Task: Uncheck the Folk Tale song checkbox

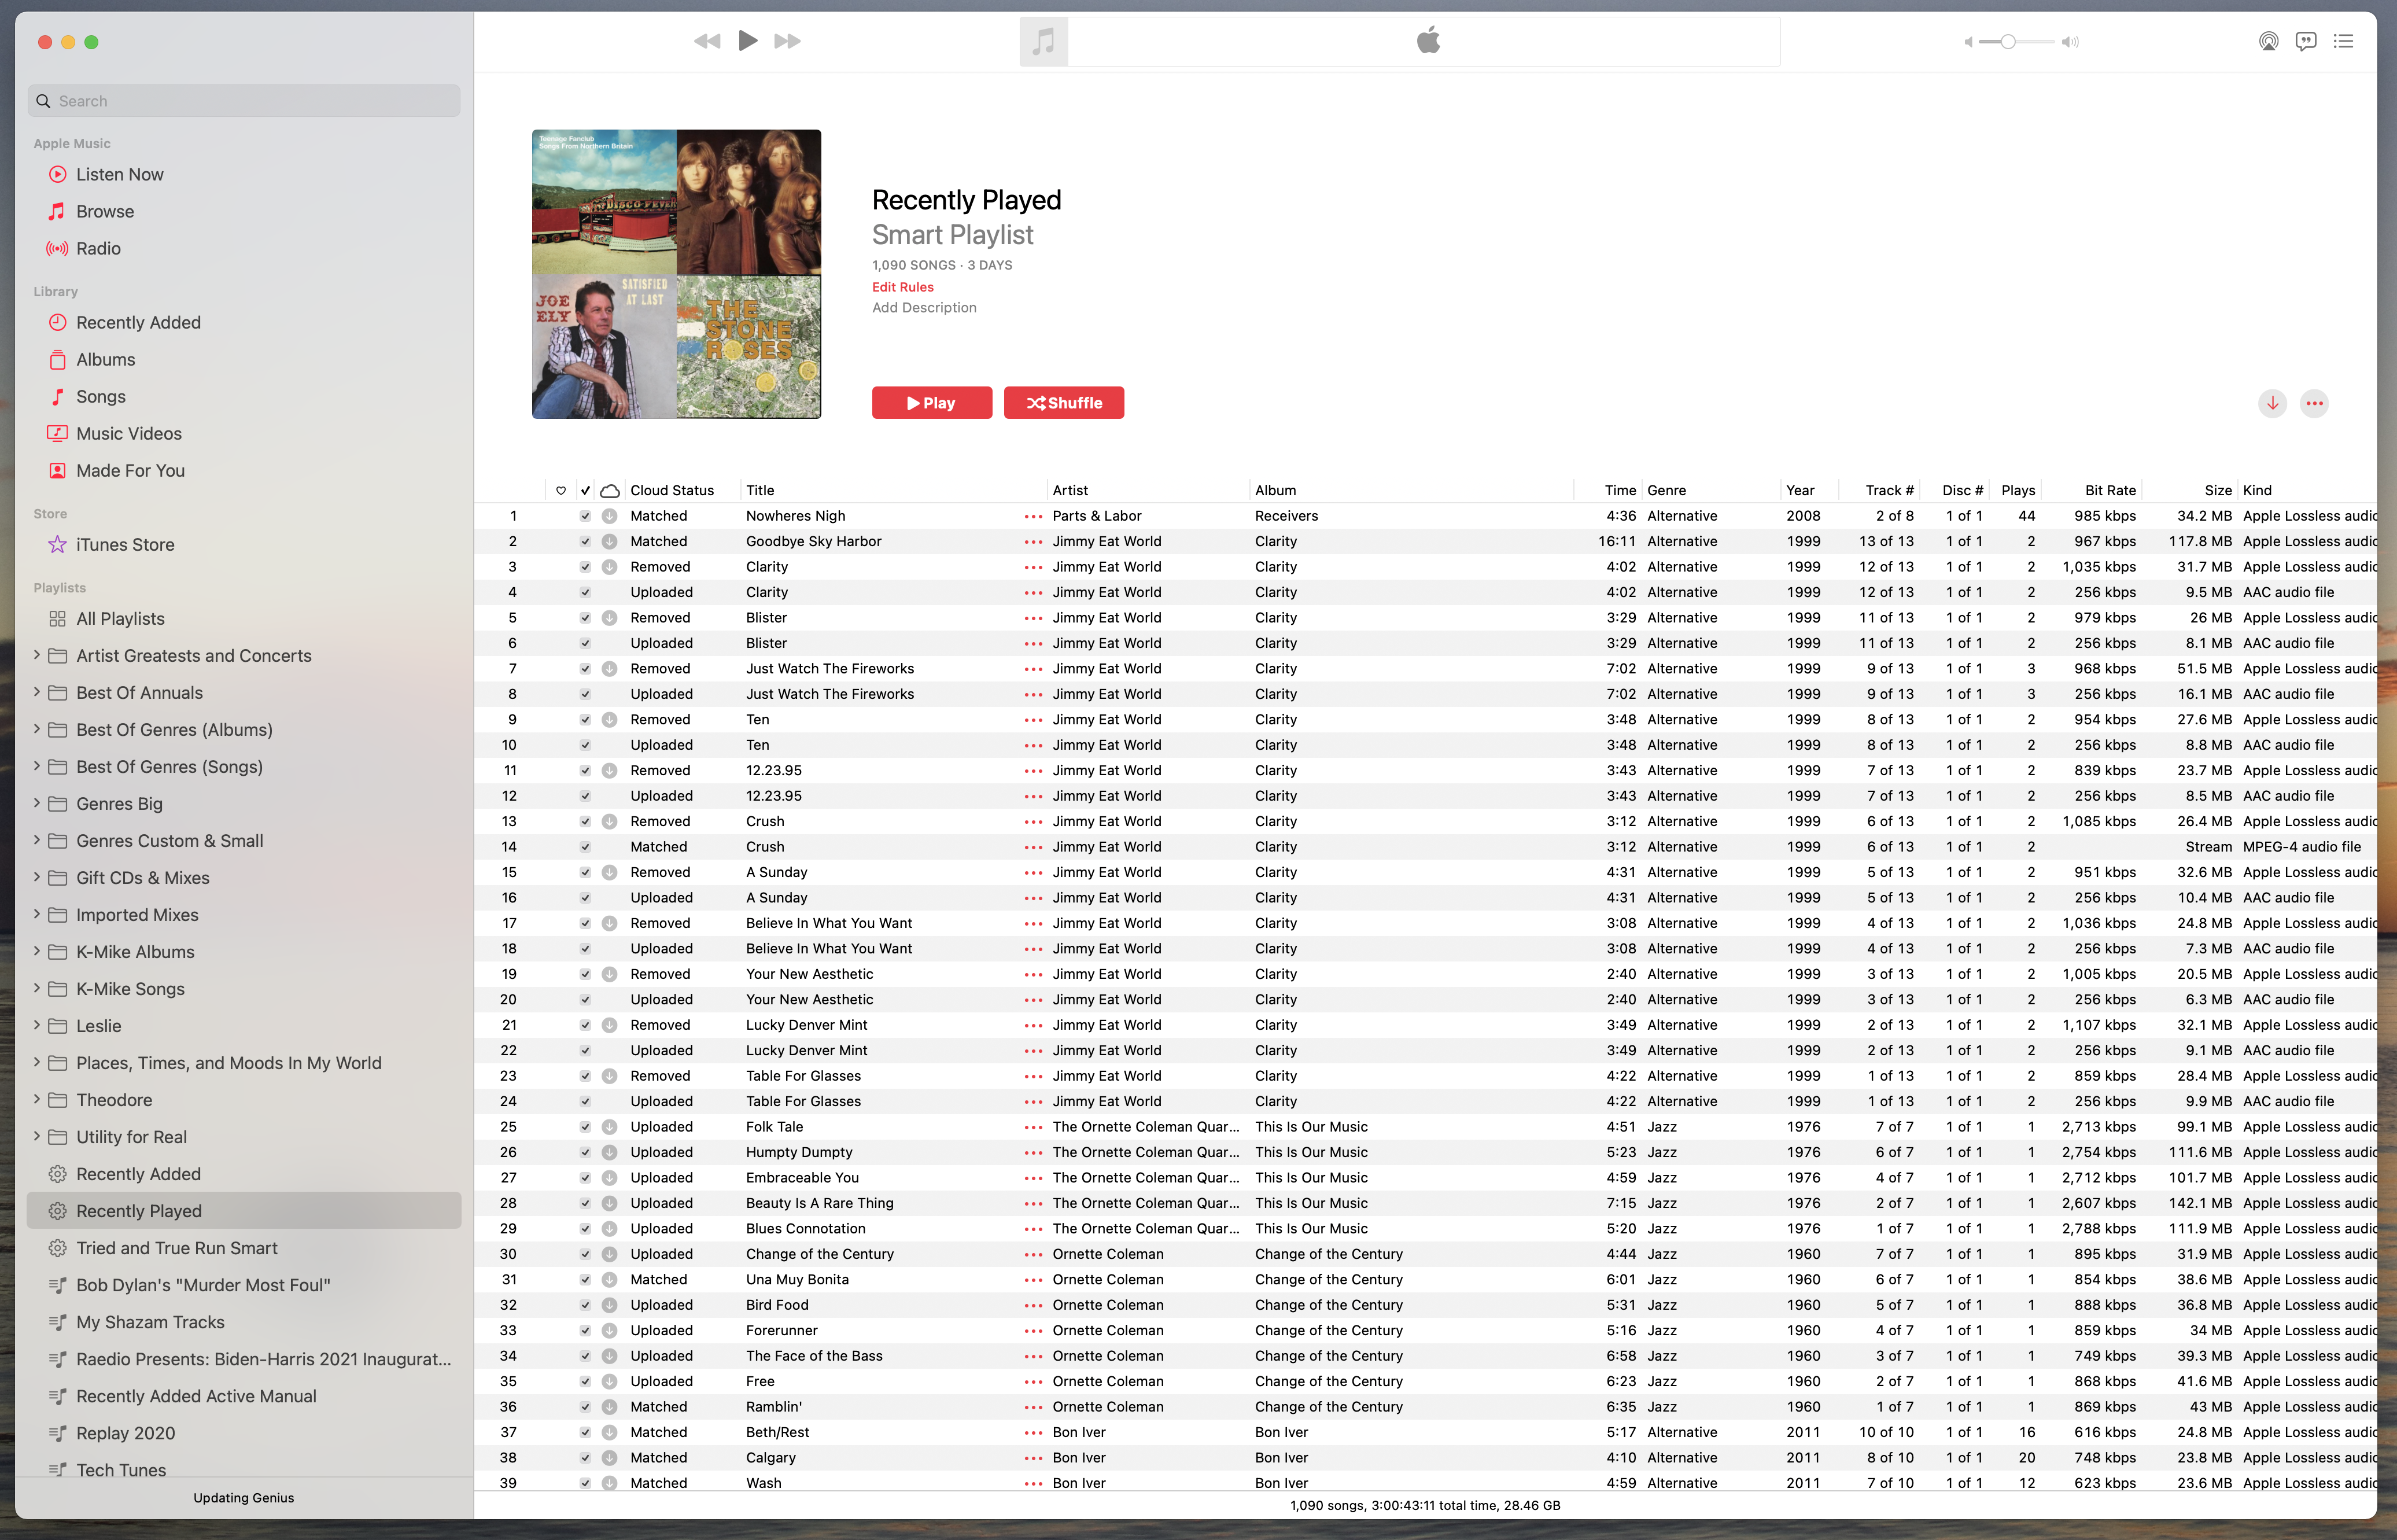Action: [586, 1127]
